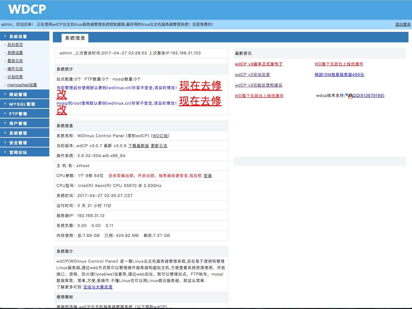Click the mysql root default password warning
This screenshot has height=309, width=412.
(116, 103)
